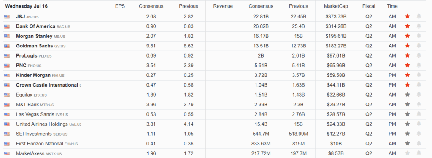
Task: Set alert bell for Bank Of America
Action: (x=419, y=26)
